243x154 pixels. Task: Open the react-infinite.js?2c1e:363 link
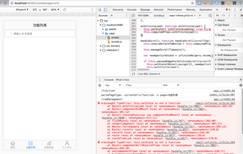point(215,103)
